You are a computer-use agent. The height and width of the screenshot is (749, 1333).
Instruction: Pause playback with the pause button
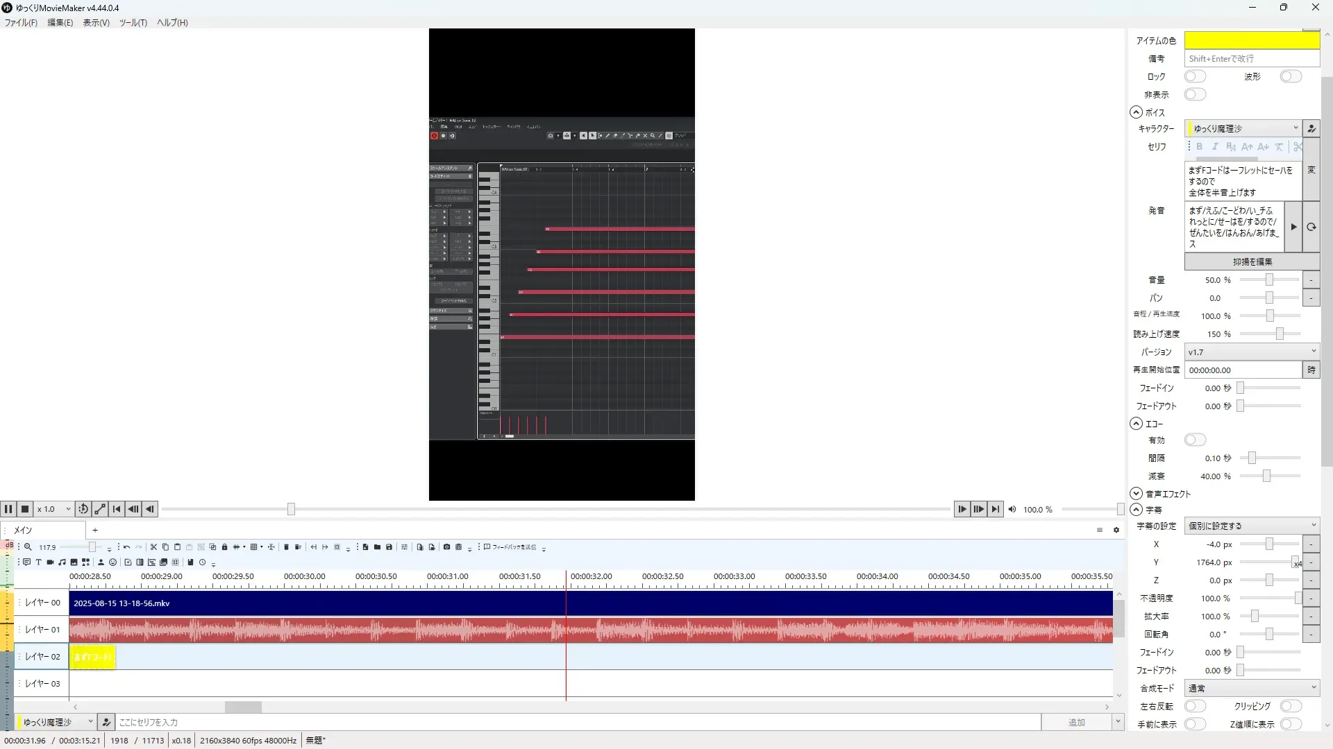8,509
